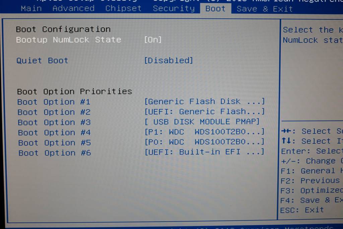The height and width of the screenshot is (229, 343).
Task: Select the Bootup NumLock State label
Action: (x=68, y=40)
